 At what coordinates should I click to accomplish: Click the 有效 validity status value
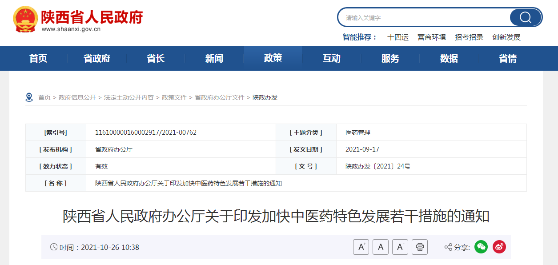[x=101, y=166]
